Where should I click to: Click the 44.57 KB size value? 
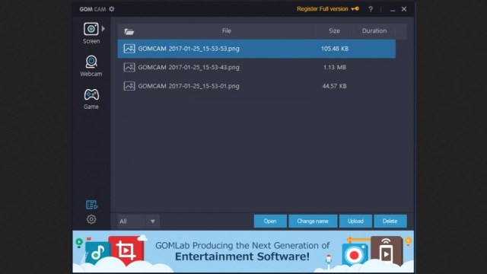point(335,86)
